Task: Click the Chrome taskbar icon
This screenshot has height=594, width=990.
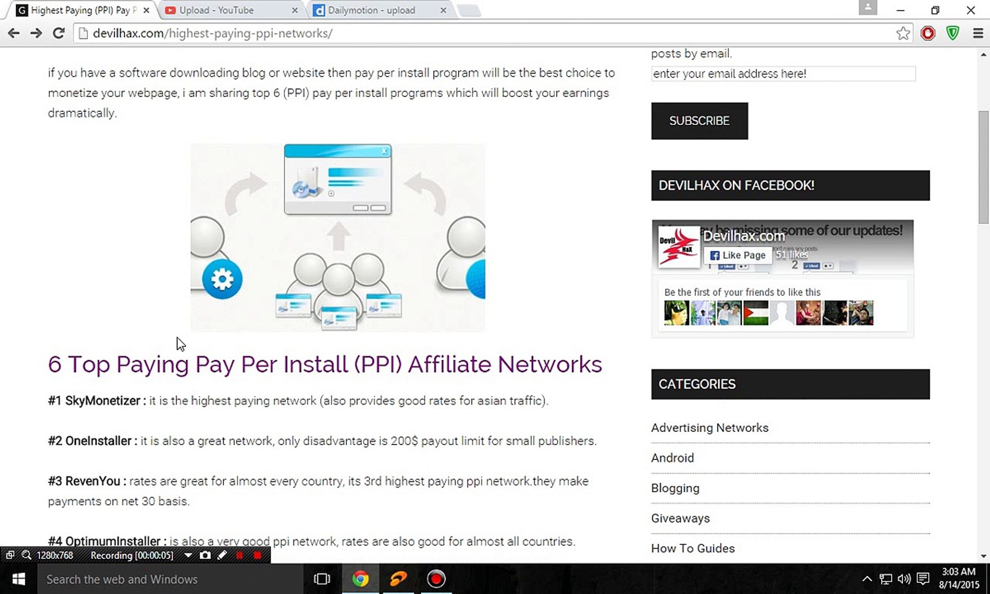Action: pyautogui.click(x=360, y=579)
